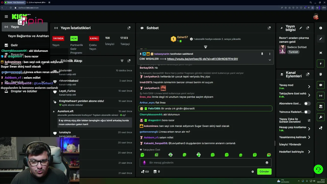Screen dimensions: 327x184
Task: Open Yayın in left navigation
Action: [x=25, y=27]
